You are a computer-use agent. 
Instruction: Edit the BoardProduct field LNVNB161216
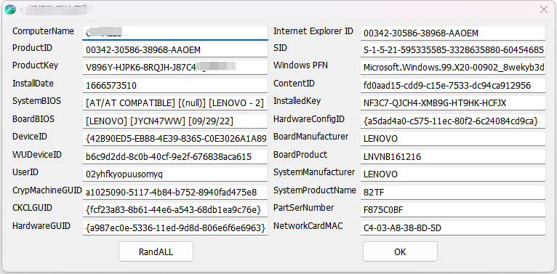452,156
